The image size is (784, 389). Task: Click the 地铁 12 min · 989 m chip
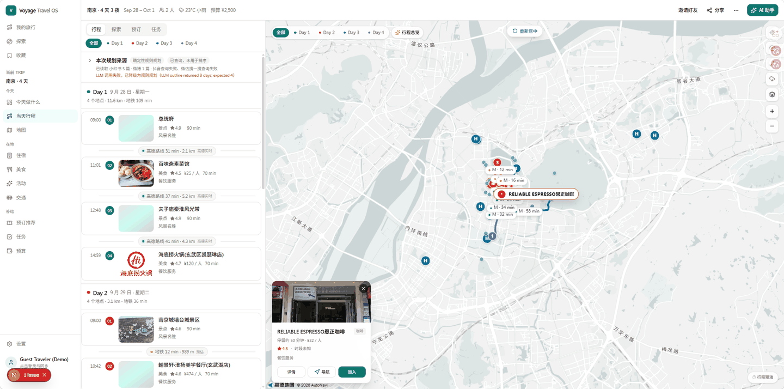[x=178, y=352]
